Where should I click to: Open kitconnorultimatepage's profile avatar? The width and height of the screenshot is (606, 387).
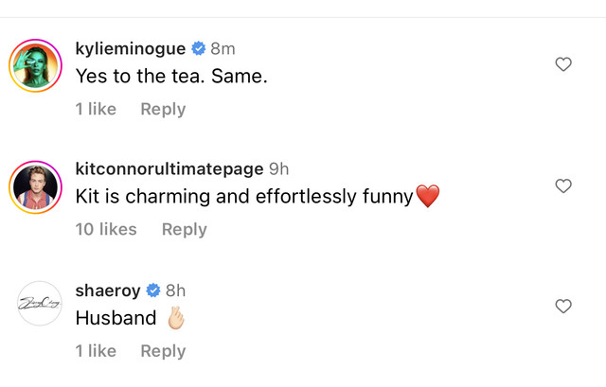tap(36, 187)
